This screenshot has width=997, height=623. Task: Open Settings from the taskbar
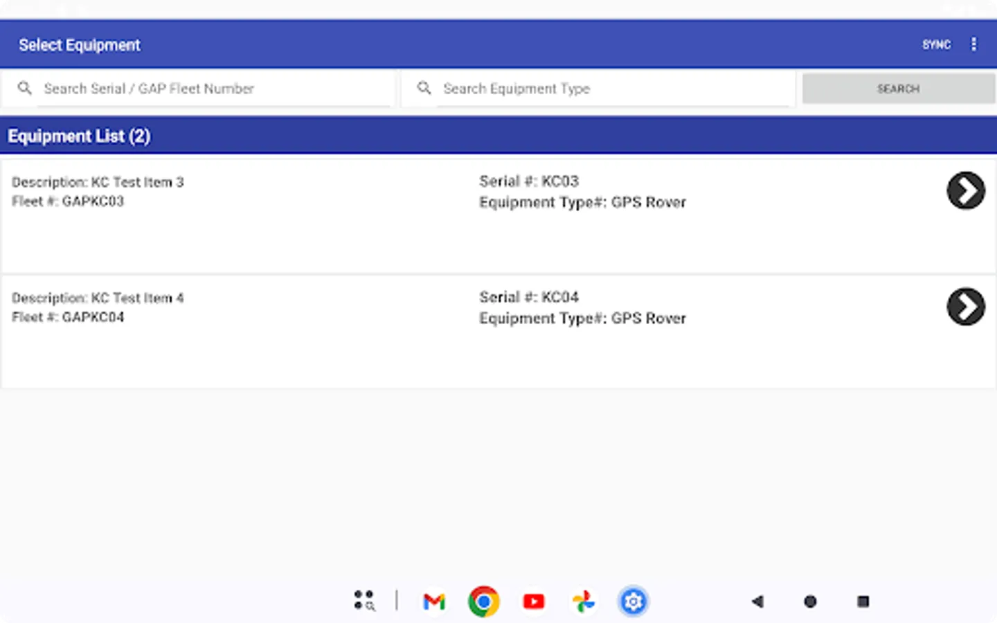coord(633,601)
